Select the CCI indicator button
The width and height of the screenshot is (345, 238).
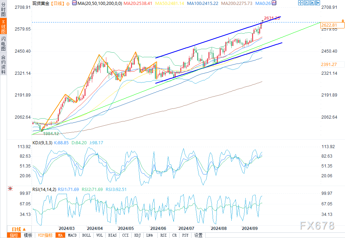click(125, 235)
